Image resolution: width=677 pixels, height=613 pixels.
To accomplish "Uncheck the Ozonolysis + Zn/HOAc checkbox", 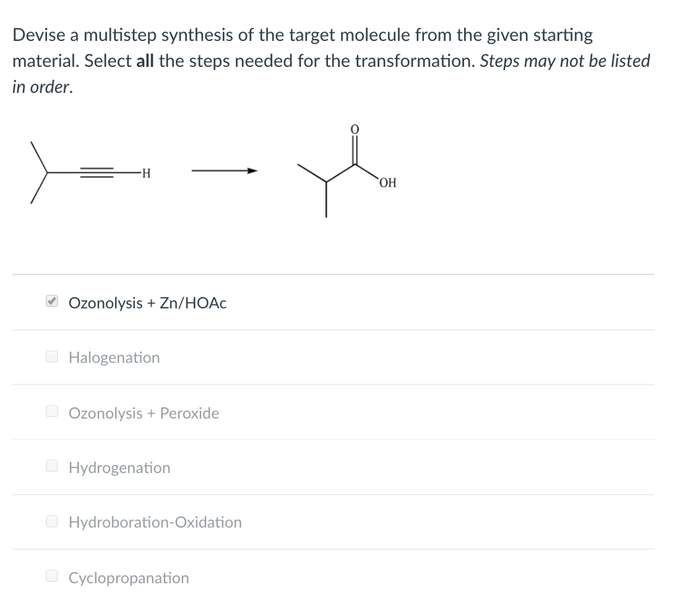I will (52, 302).
